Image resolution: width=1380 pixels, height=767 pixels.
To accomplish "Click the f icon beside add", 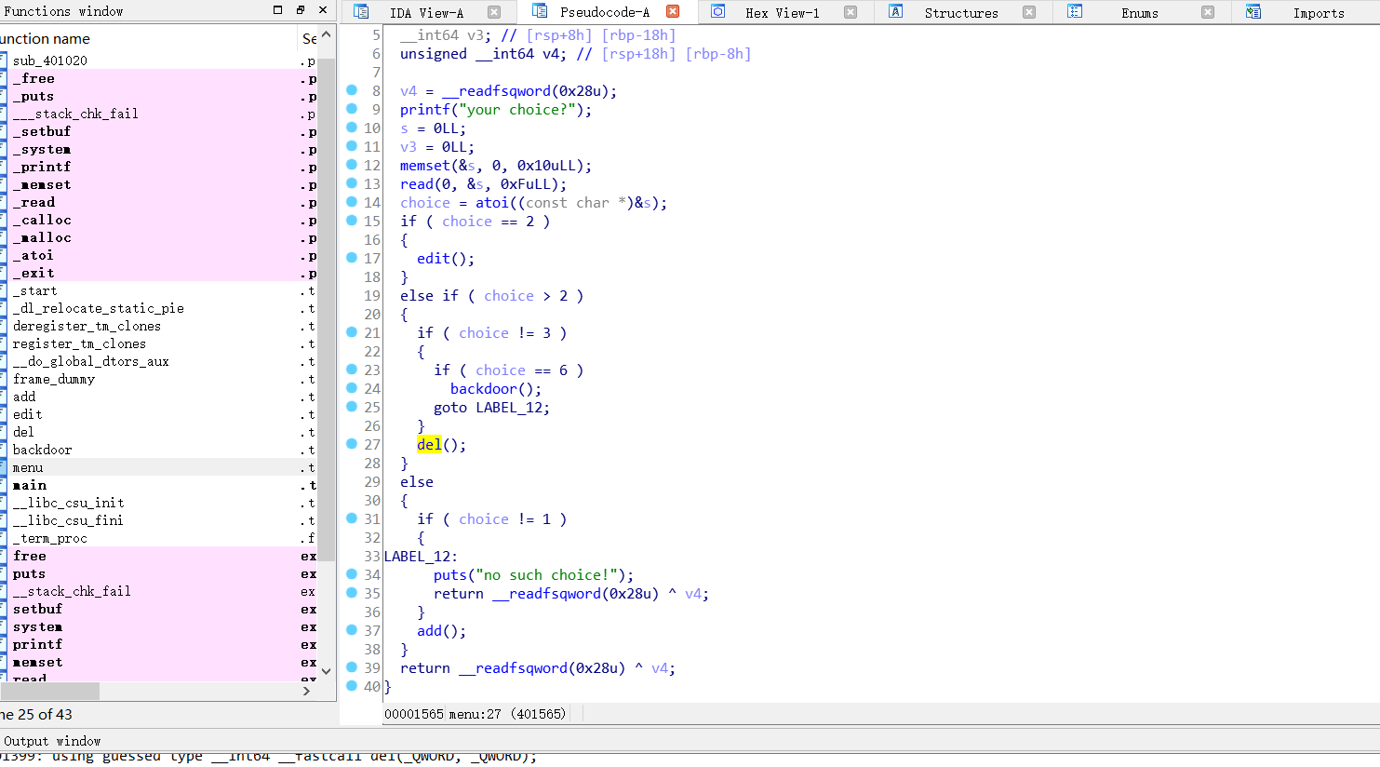I will tap(5, 397).
